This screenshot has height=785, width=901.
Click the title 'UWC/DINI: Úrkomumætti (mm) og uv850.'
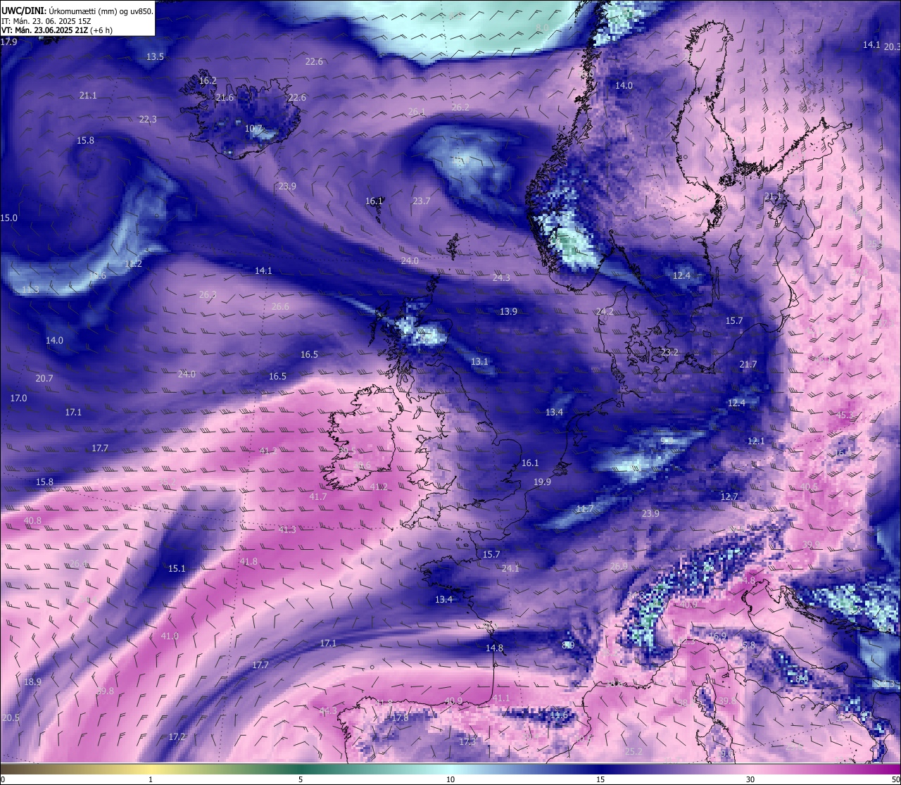(77, 11)
